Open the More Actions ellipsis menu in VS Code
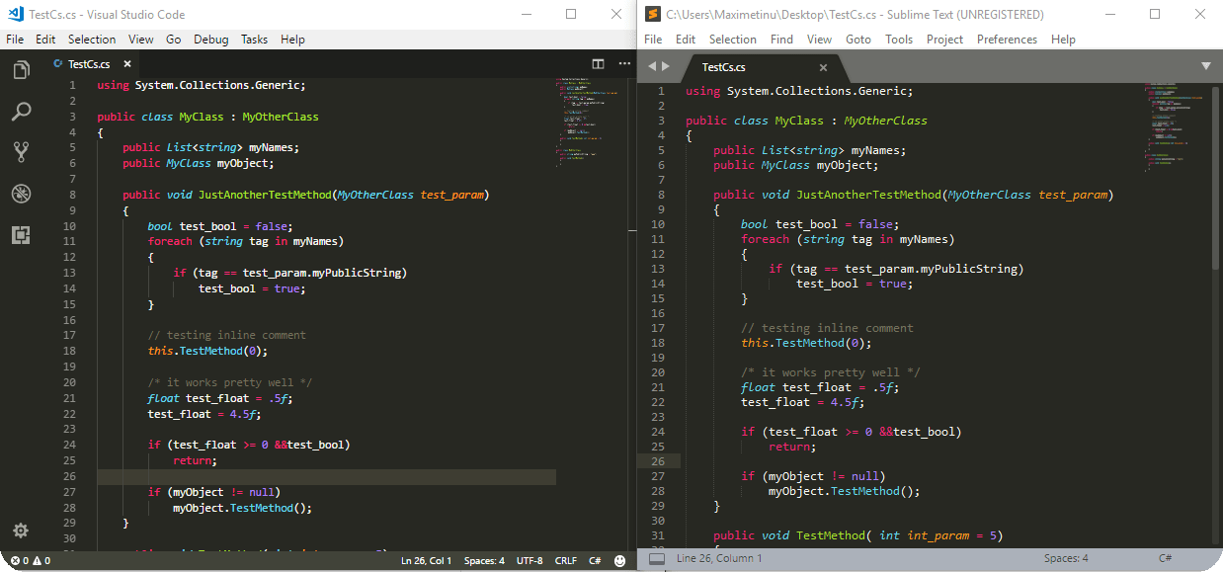The width and height of the screenshot is (1223, 572). click(x=624, y=63)
